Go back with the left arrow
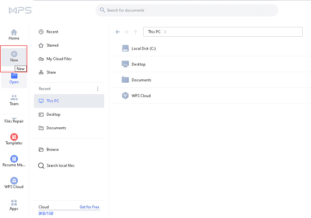Image resolution: width=311 pixels, height=218 pixels. tap(118, 32)
